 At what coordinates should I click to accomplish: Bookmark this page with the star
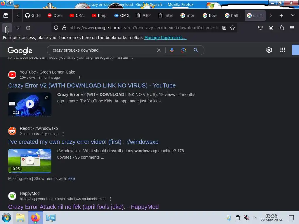click(232, 28)
